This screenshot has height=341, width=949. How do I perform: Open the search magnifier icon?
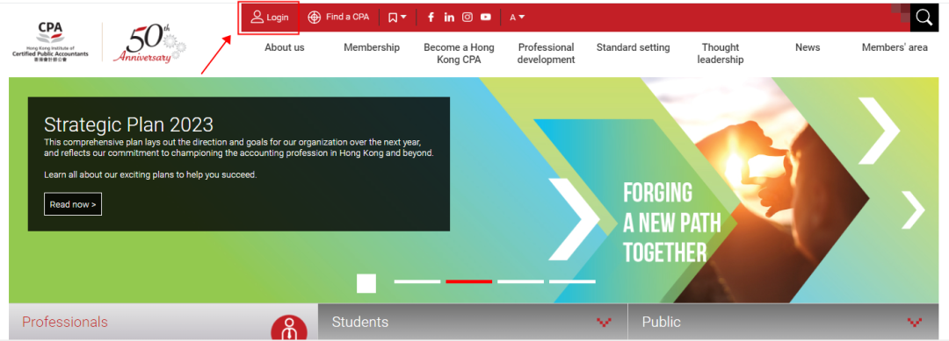(924, 18)
